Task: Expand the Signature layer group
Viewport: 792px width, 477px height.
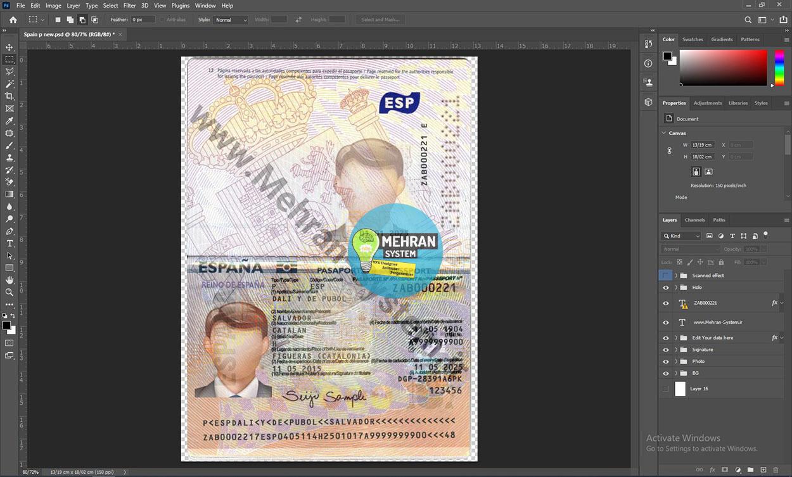Action: click(675, 350)
